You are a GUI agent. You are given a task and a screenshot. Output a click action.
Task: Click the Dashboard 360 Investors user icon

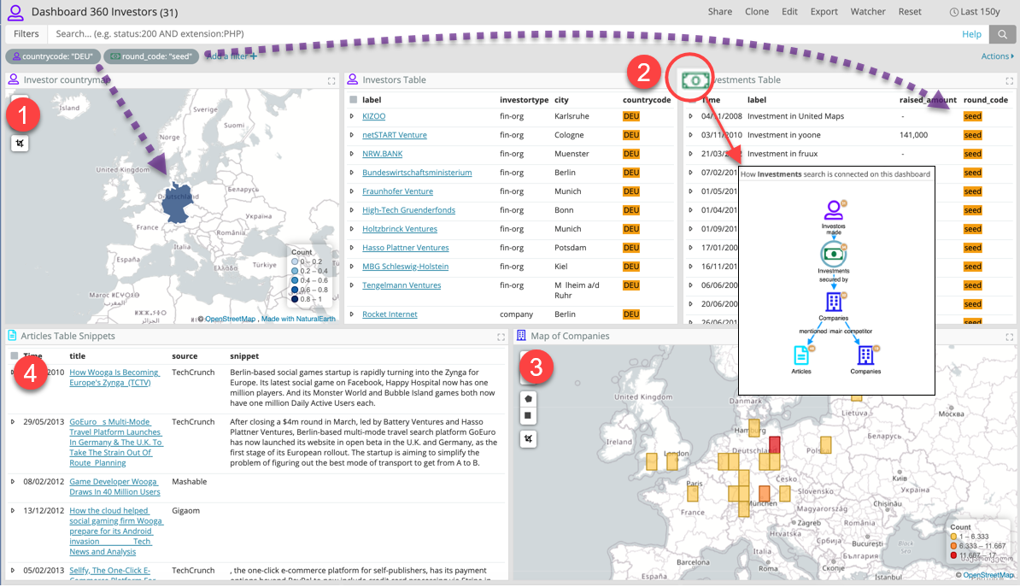(x=15, y=12)
